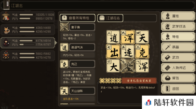Open the 背包 backpack menu
The image size is (196, 109).
click(x=178, y=78)
